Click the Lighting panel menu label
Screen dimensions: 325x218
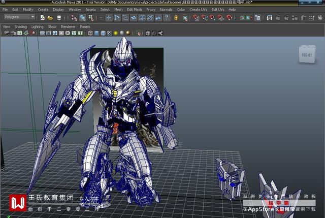pyautogui.click(x=37, y=26)
